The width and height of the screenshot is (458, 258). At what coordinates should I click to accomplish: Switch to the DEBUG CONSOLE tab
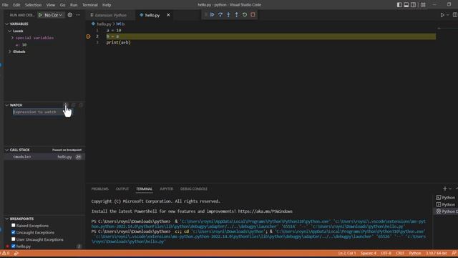pyautogui.click(x=194, y=189)
